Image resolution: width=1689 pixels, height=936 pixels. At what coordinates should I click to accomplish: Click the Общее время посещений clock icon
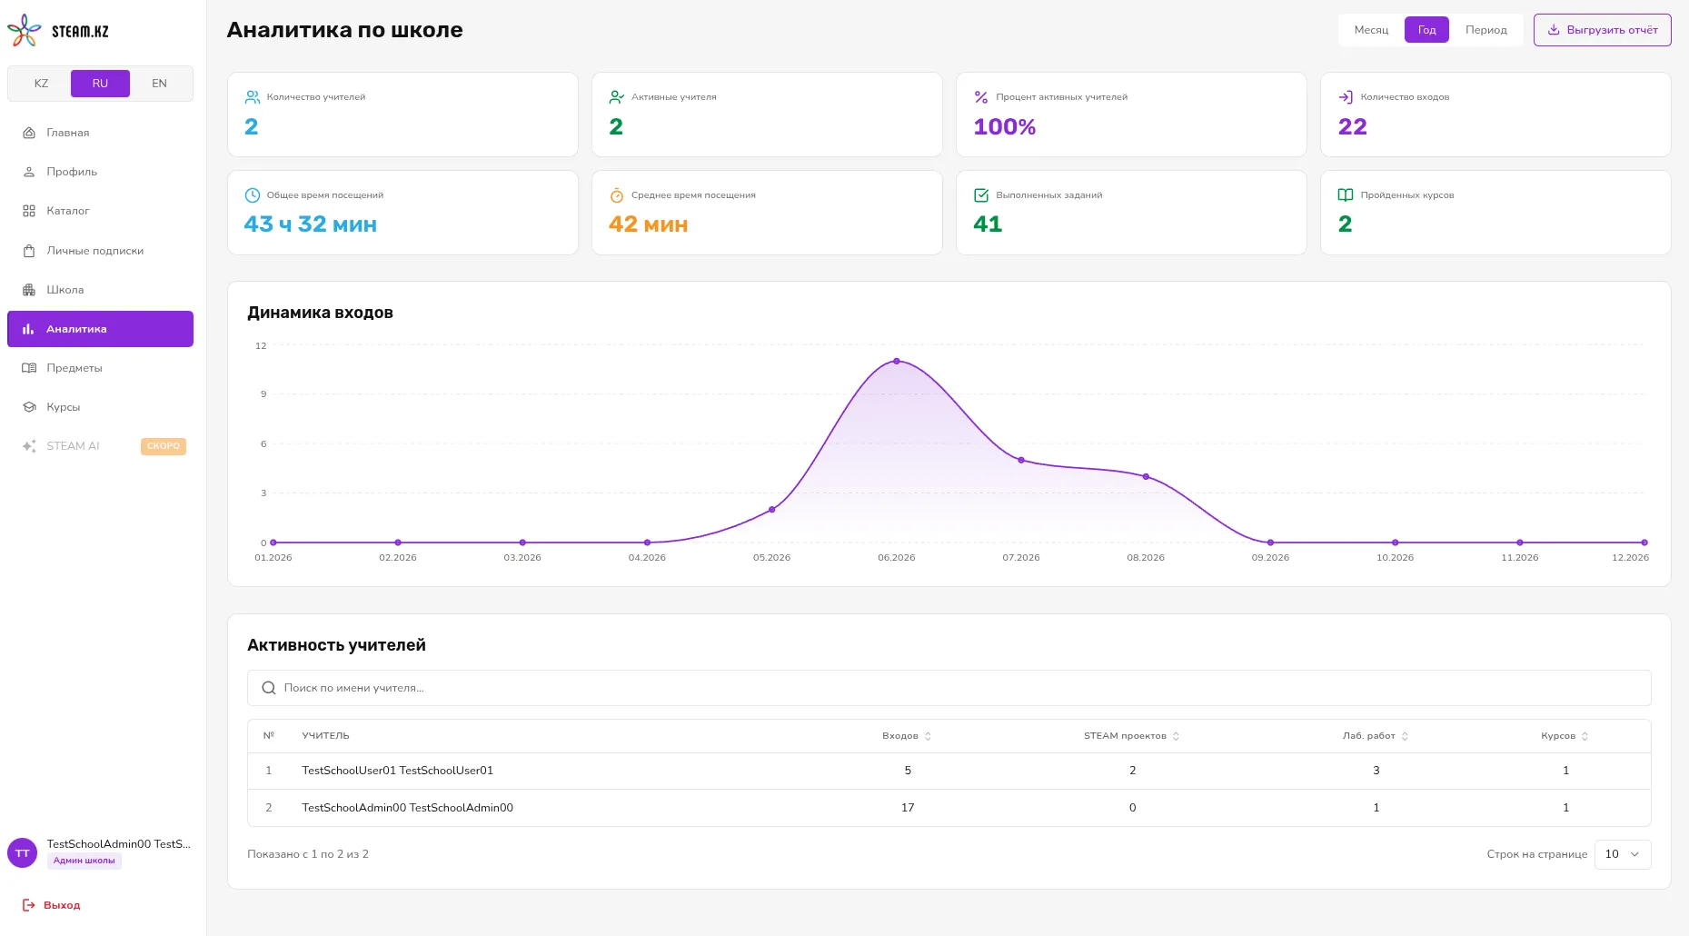click(x=253, y=195)
